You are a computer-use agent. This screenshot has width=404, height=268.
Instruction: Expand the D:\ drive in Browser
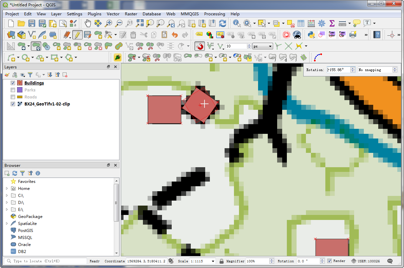7,203
